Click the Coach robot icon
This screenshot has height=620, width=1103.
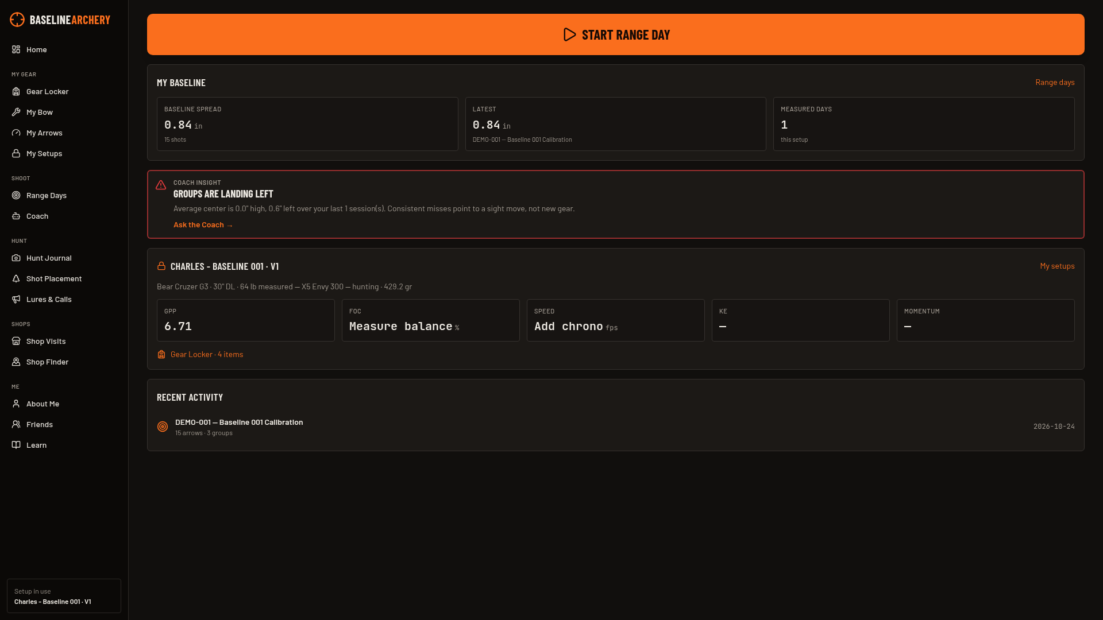[x=16, y=216]
